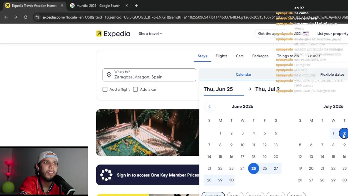Click highlighted July 2 date
The height and width of the screenshot is (196, 348).
coord(344,133)
